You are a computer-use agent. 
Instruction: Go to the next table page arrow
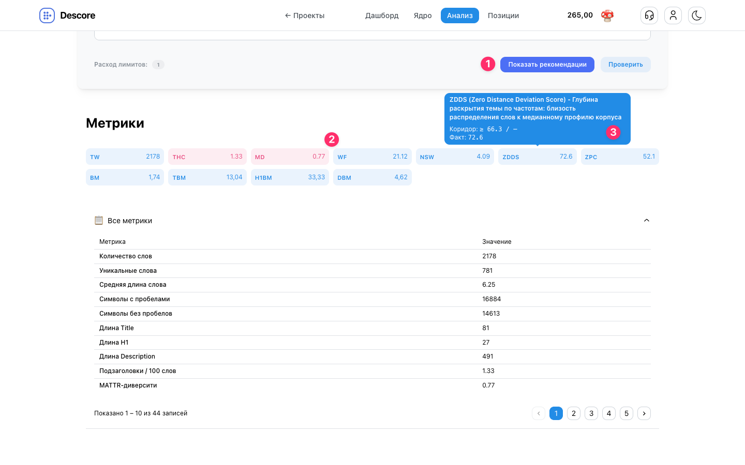point(644,413)
